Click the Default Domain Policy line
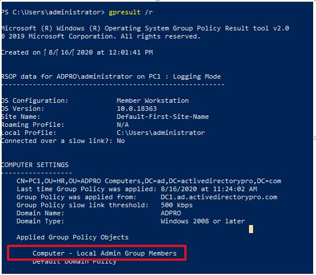This screenshot has width=316, height=275. [74, 262]
